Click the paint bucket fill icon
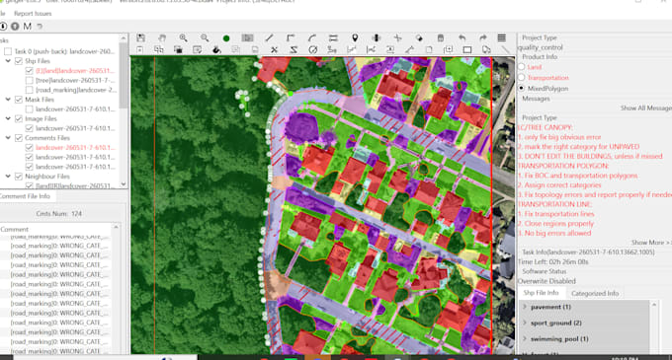The width and height of the screenshot is (672, 360). [x=216, y=50]
